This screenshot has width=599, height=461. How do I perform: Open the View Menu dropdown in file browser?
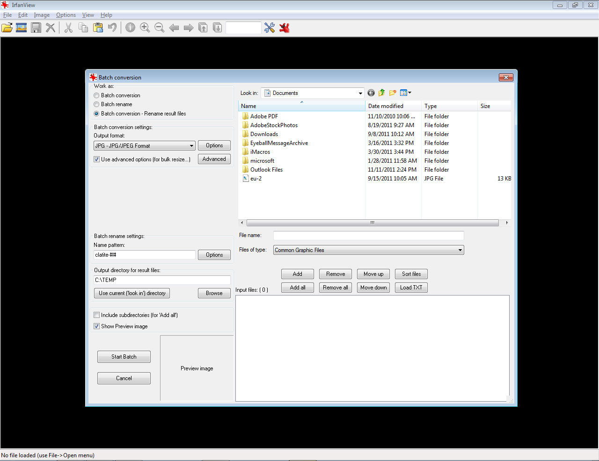coord(406,93)
